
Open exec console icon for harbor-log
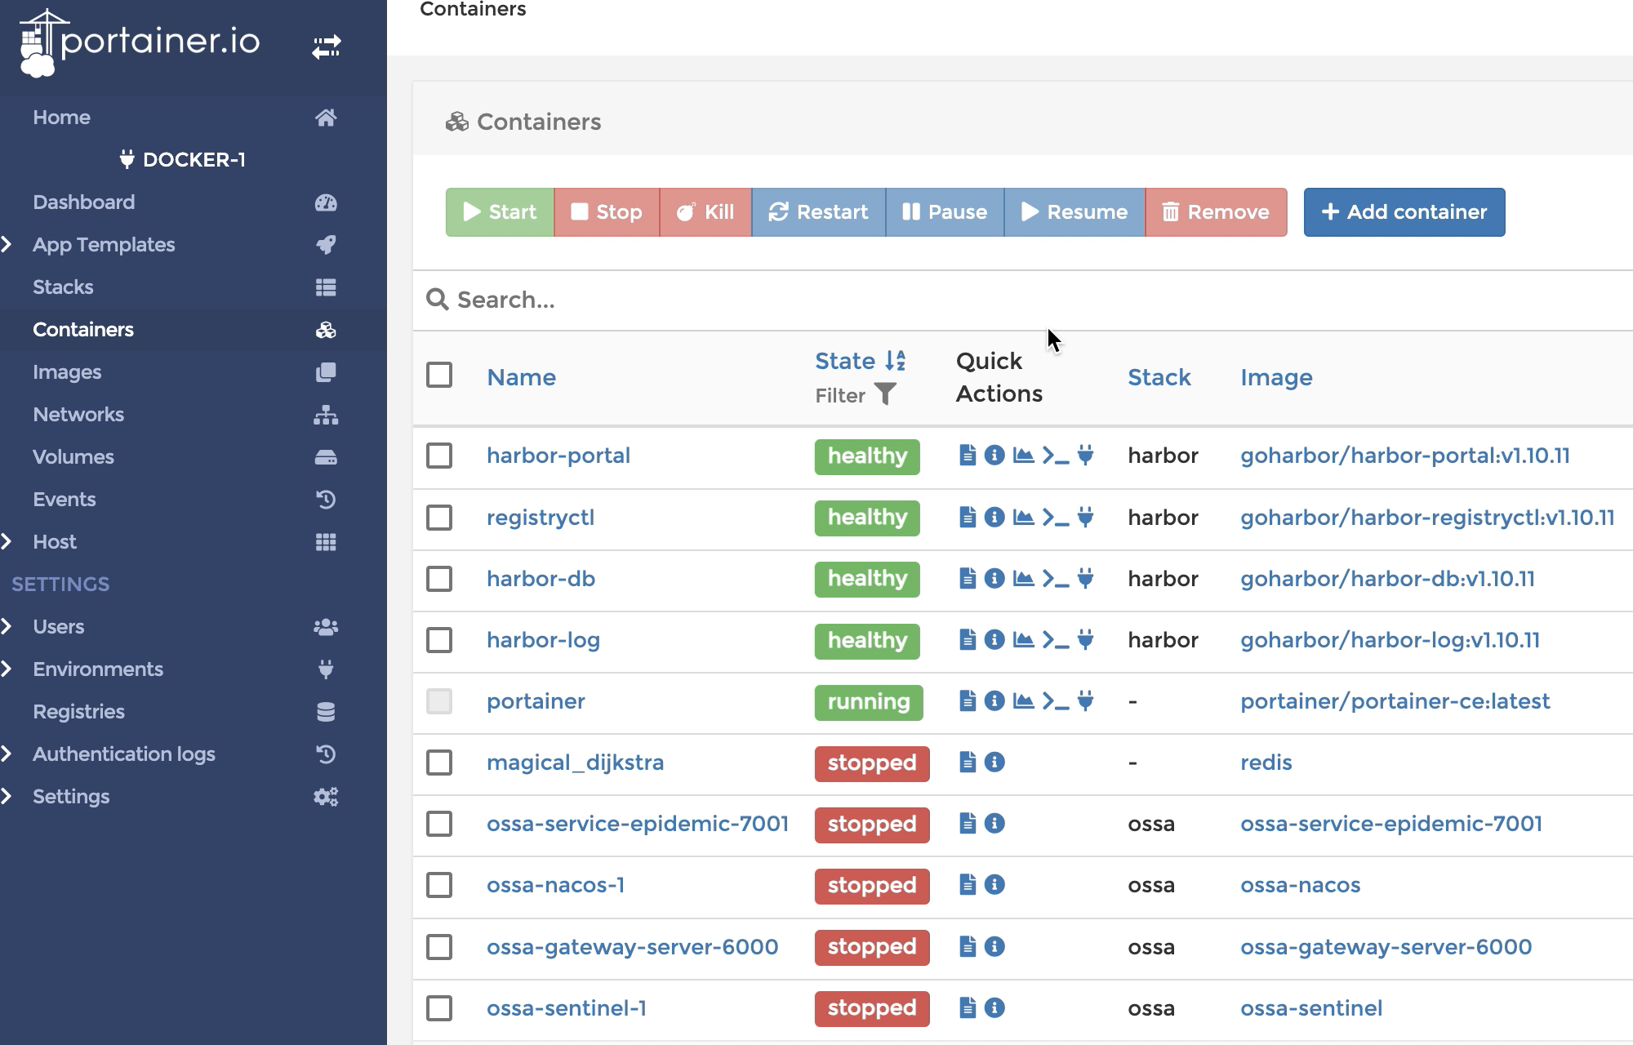pyautogui.click(x=1056, y=640)
